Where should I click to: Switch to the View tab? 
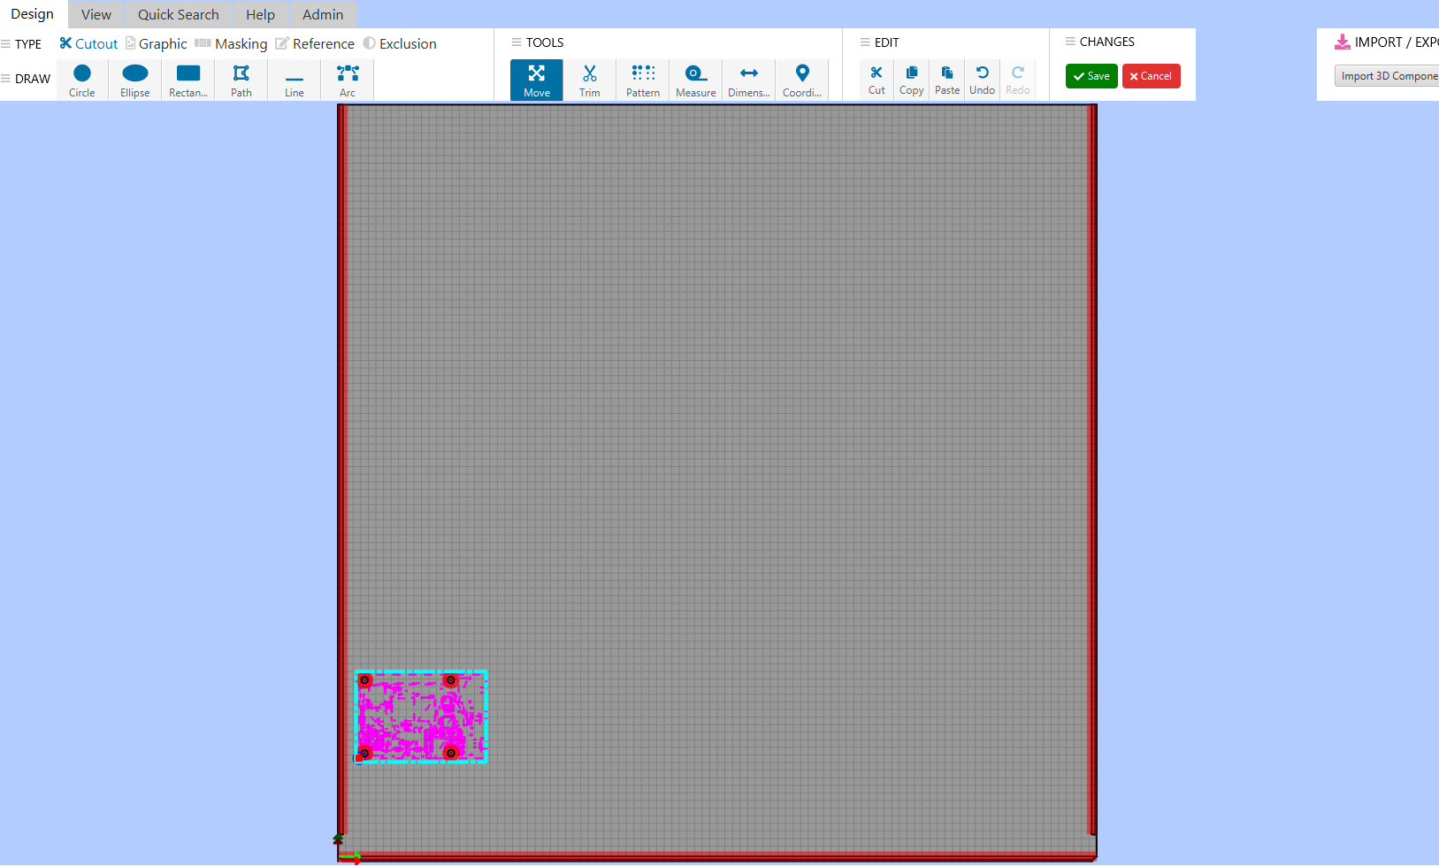(x=96, y=15)
